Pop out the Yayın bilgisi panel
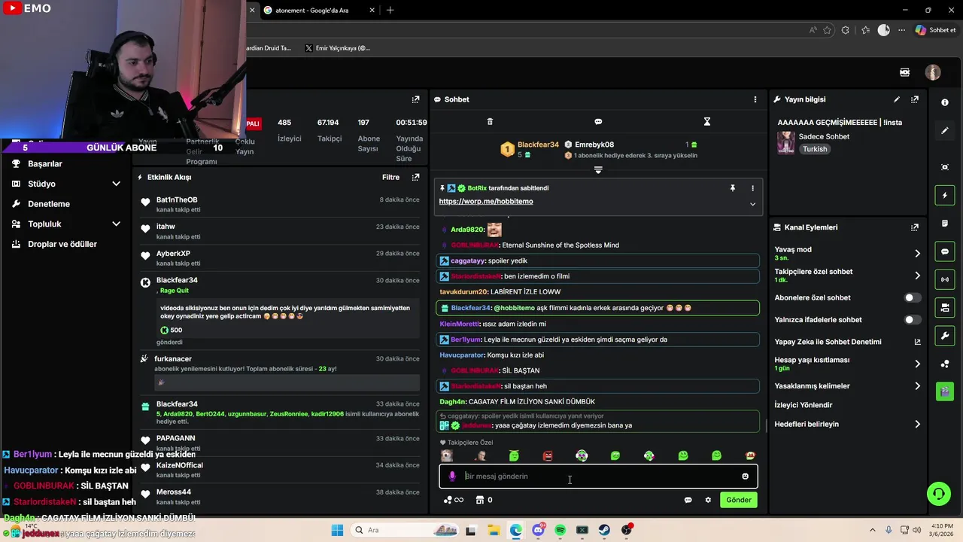Viewport: 963px width, 542px height. pyautogui.click(x=915, y=99)
